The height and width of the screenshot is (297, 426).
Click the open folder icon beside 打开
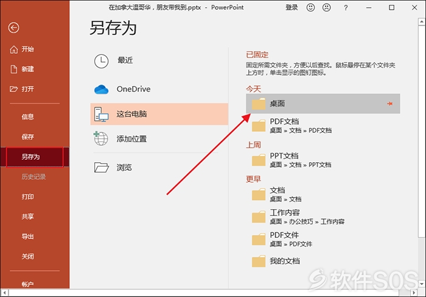(13, 89)
